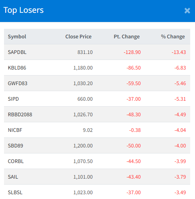The height and width of the screenshot is (199, 195).
Task: Sort by Symbol column header
Action: [17, 36]
